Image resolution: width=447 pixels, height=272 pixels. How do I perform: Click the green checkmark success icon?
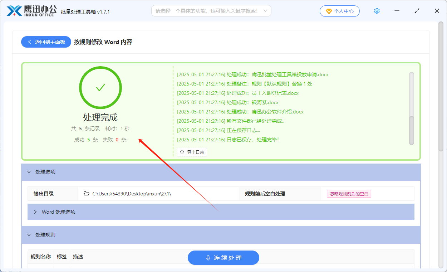(100, 87)
